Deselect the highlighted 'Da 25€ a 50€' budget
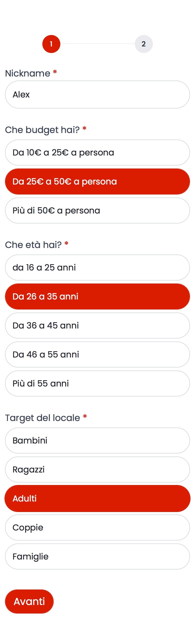This screenshot has width=195, height=631. click(97, 181)
